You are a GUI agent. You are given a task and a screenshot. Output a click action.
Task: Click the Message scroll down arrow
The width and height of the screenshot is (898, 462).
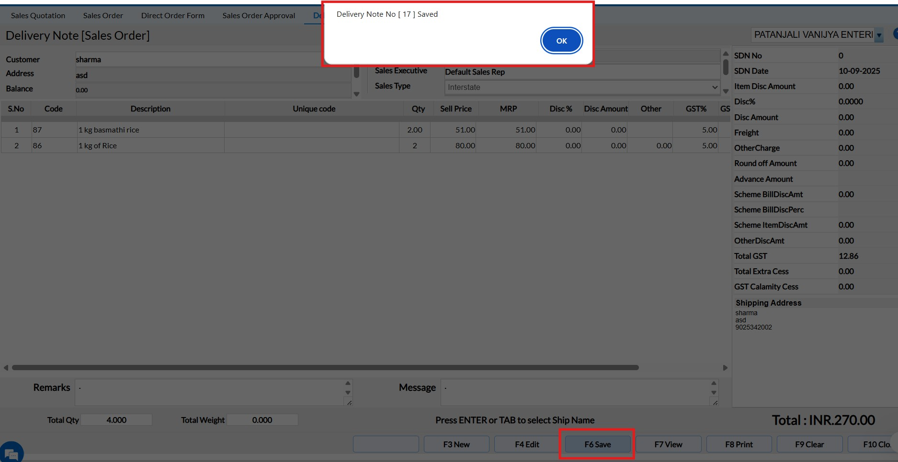[714, 393]
